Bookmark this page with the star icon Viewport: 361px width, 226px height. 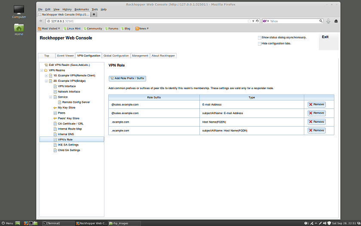pos(249,21)
